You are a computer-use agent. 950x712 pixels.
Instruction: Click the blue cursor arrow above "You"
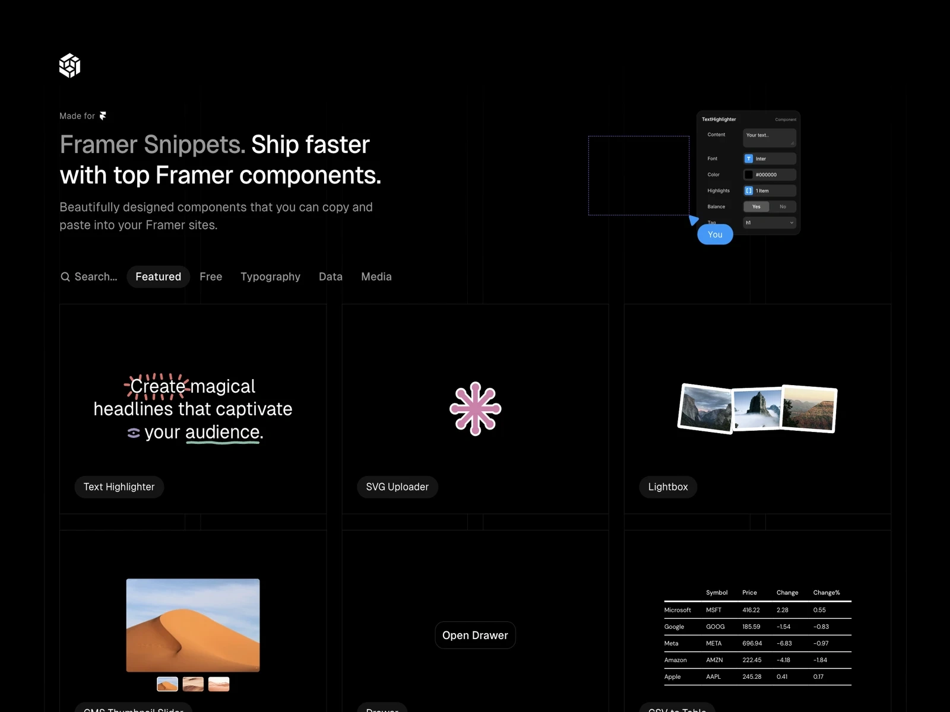(693, 220)
